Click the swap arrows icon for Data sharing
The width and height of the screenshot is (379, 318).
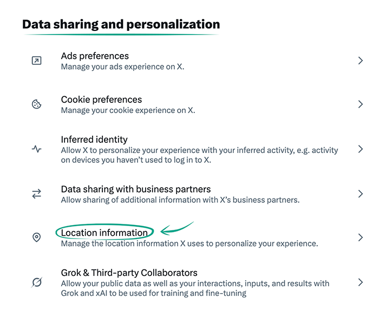click(x=36, y=194)
